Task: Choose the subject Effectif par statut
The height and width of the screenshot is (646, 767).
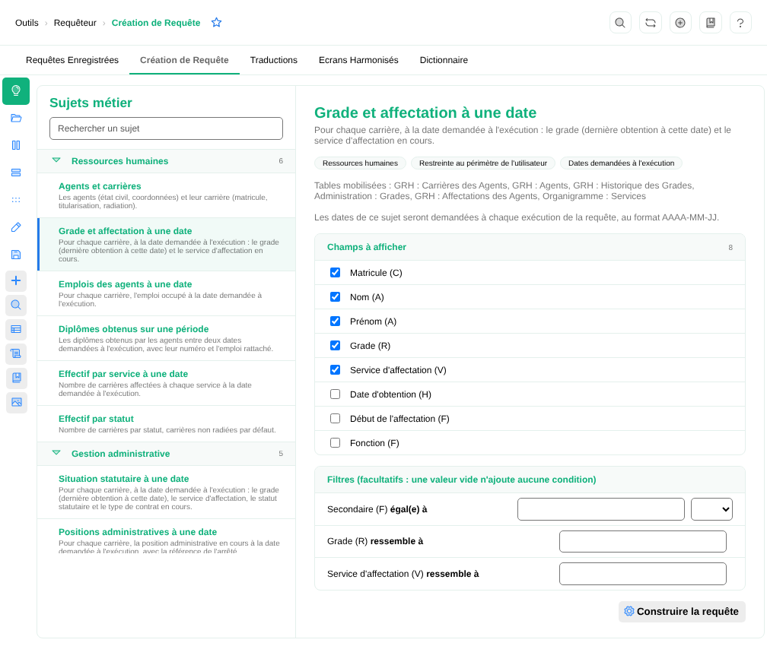Action: 167,423
